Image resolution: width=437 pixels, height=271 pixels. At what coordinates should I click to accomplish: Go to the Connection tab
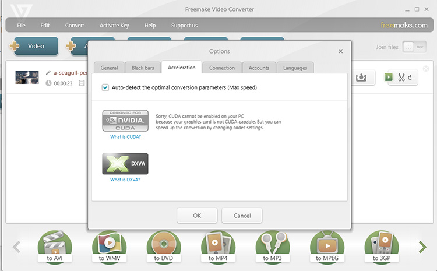tap(222, 68)
